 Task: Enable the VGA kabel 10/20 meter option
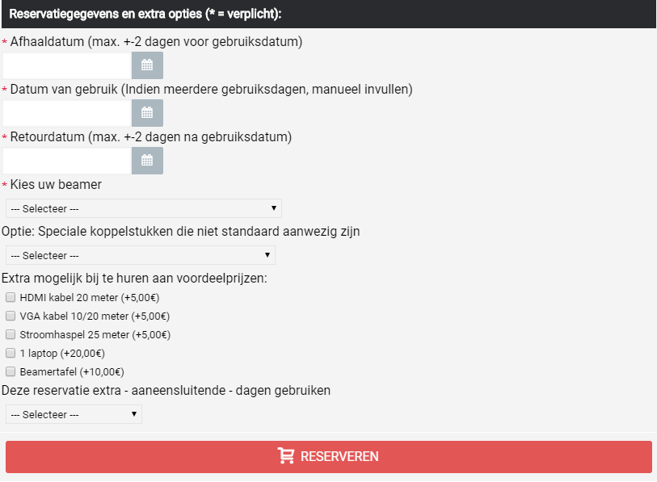coord(11,316)
